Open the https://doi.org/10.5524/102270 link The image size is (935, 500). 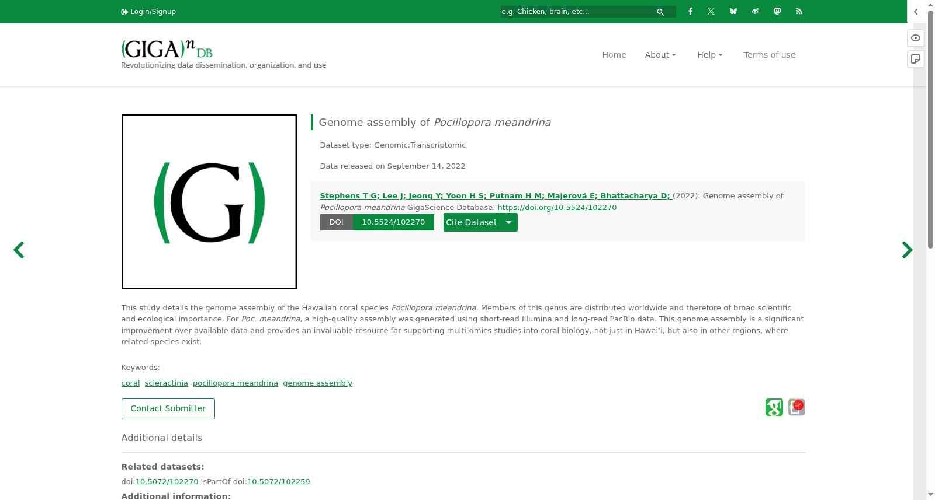557,208
